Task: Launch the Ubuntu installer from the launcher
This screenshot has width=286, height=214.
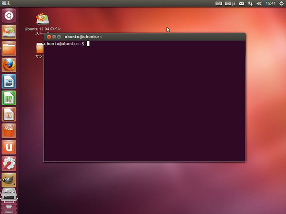Action: click(x=9, y=32)
